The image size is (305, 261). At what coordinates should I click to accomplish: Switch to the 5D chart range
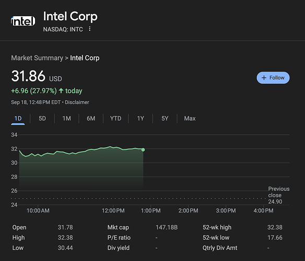(x=42, y=118)
